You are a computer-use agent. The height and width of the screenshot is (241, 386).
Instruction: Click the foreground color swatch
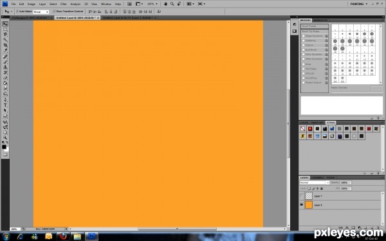pyautogui.click(x=4, y=147)
